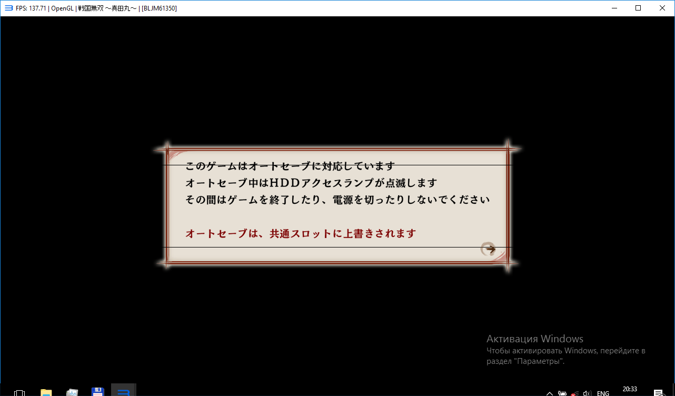675x396 pixels.
Task: Open the battery power status icon
Action: (562, 393)
